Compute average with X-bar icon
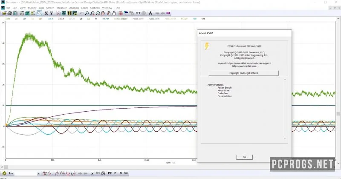This screenshot has height=179, width=341. point(92,173)
